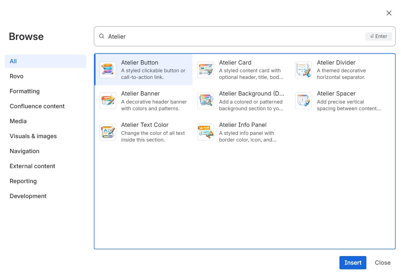
Task: Click the Atelier Button macro icon
Action: [x=108, y=70]
